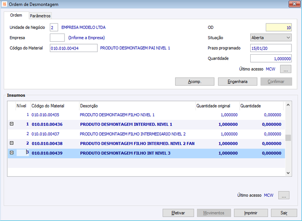The image size is (302, 221).
Task: Click the Nível column header
Action: coord(22,106)
